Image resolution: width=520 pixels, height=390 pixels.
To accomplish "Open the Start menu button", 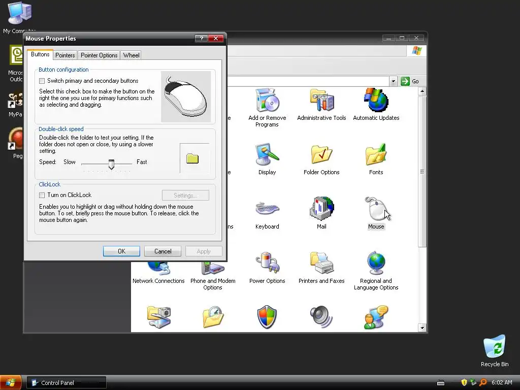I will coord(11,382).
